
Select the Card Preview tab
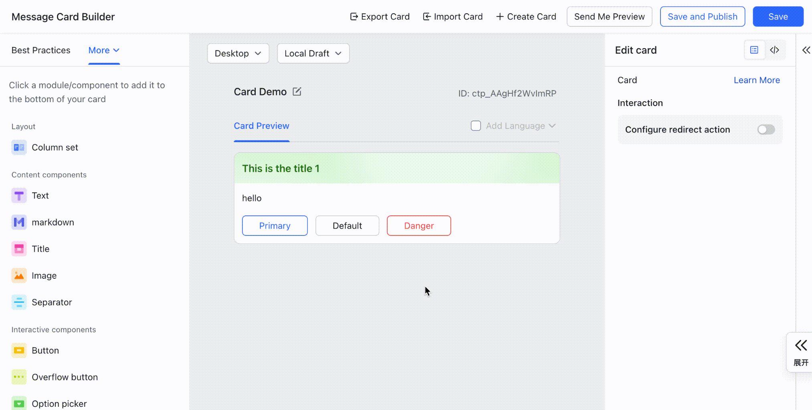pyautogui.click(x=261, y=126)
